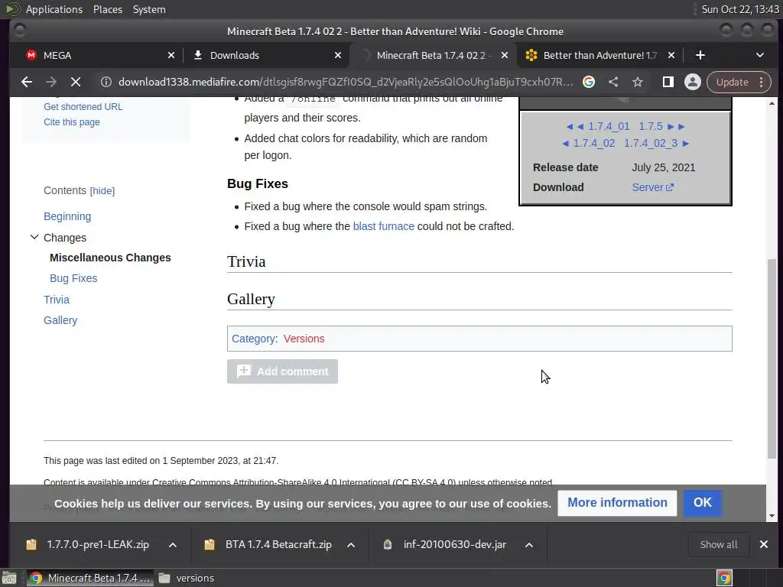Open a new tab
783x587 pixels.
(x=700, y=55)
